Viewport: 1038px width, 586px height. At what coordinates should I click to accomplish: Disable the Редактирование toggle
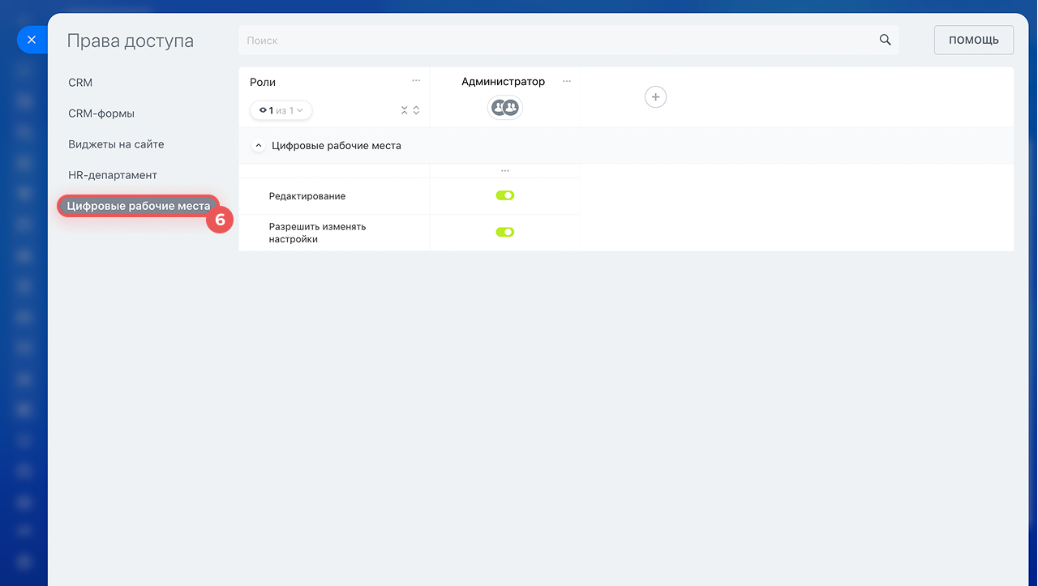504,195
